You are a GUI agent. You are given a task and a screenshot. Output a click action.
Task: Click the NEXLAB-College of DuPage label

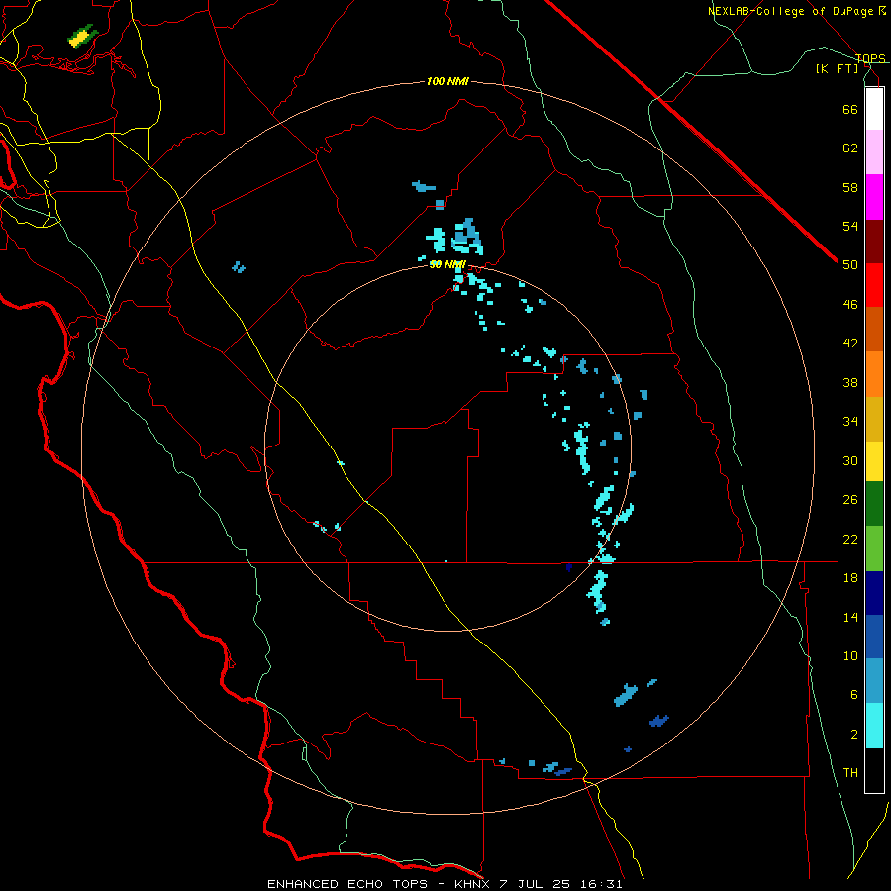click(792, 11)
